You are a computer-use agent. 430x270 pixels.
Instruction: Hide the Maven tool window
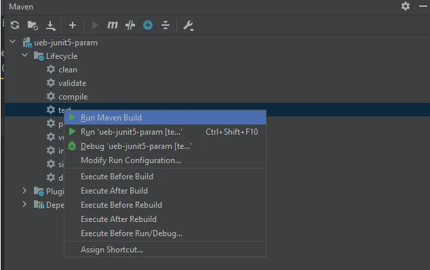[423, 6]
